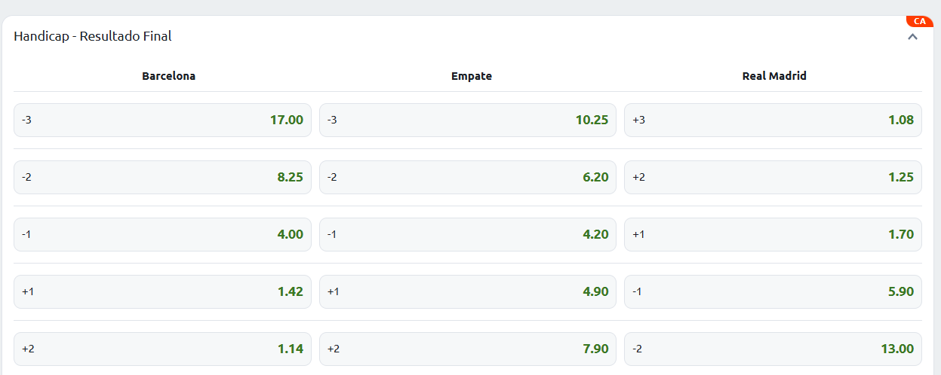Choose Real Madrid +2 at 1.25
Image resolution: width=941 pixels, height=375 pixels.
pos(773,177)
